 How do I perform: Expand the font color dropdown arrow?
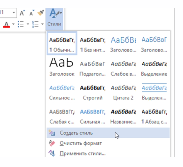[x=13, y=24]
